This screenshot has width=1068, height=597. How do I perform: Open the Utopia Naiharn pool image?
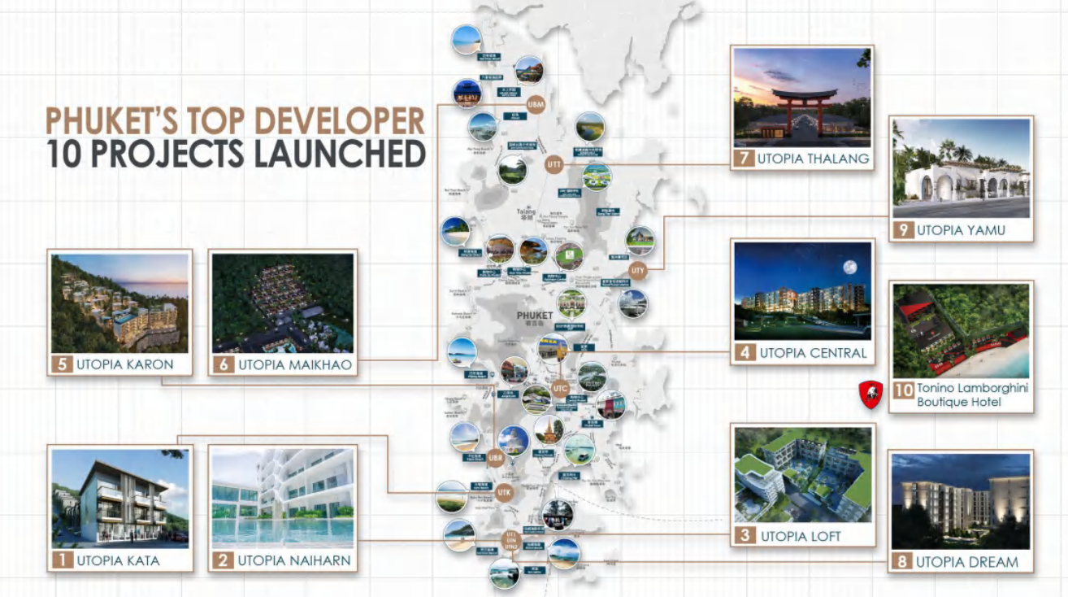[282, 498]
